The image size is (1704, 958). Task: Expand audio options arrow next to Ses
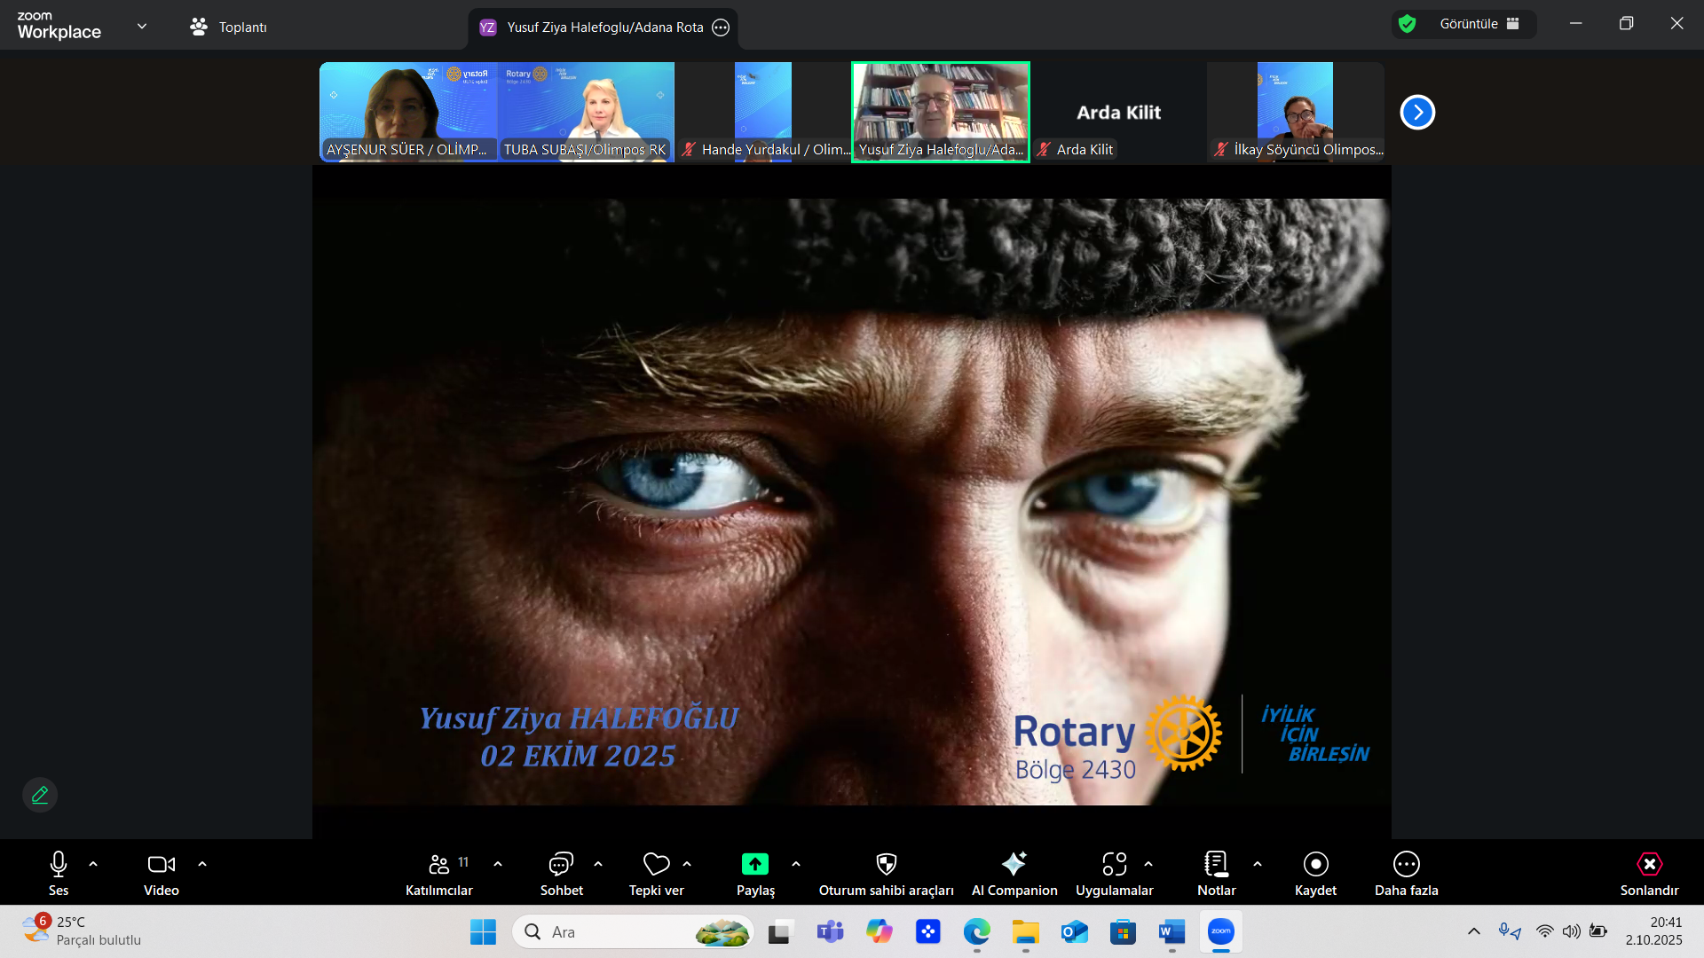pyautogui.click(x=93, y=864)
